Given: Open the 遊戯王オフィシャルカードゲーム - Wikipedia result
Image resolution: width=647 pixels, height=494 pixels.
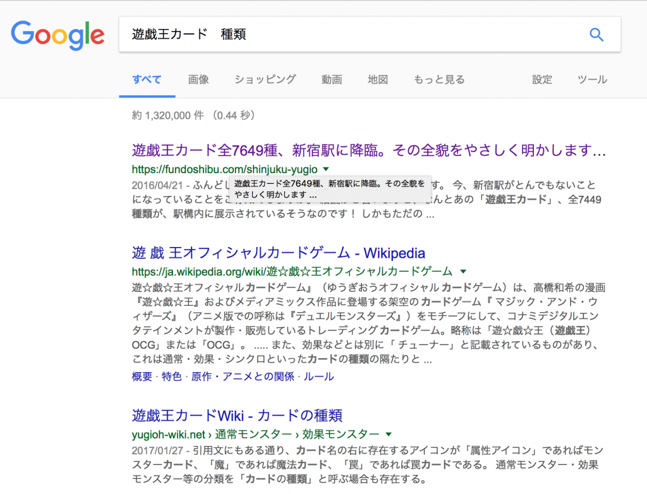Looking at the screenshot, I should click(x=279, y=253).
